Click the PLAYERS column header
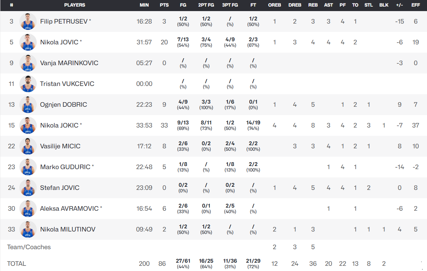 coord(75,5)
